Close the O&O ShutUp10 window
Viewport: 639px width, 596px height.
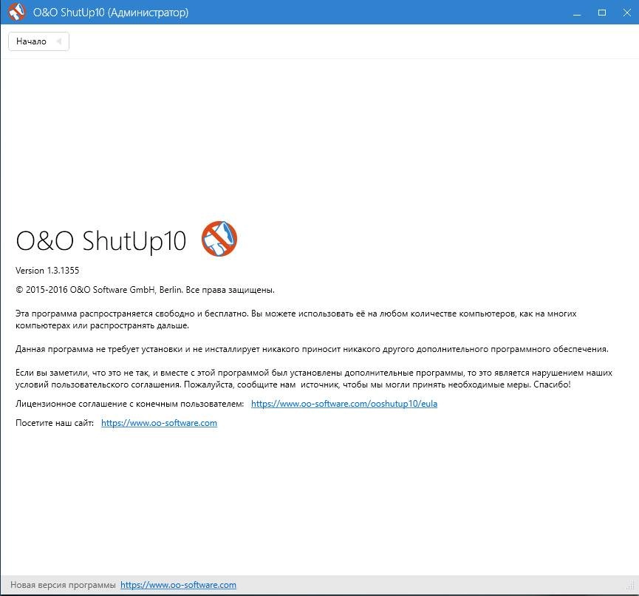coord(626,13)
